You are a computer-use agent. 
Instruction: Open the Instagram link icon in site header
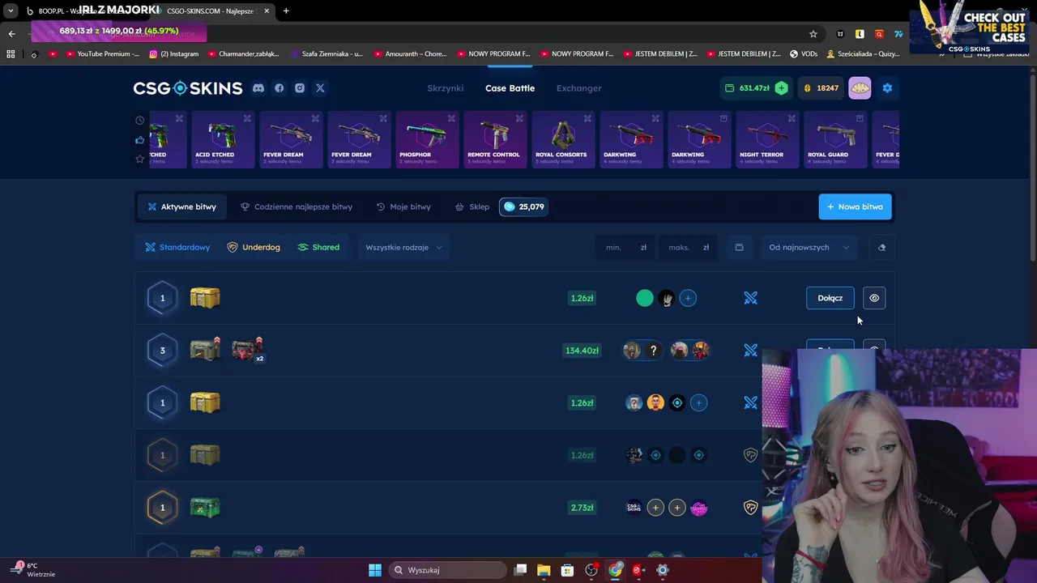[x=300, y=88]
